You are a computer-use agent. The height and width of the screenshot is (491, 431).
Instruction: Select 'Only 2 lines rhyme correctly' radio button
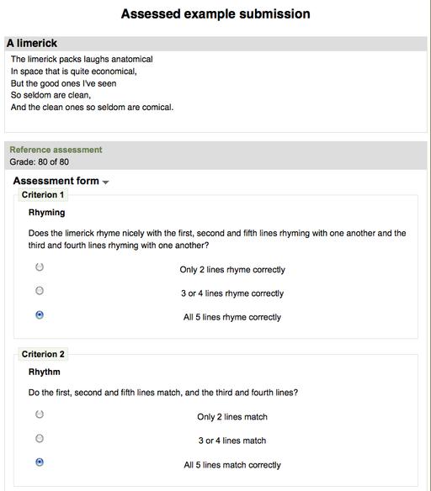click(x=40, y=267)
